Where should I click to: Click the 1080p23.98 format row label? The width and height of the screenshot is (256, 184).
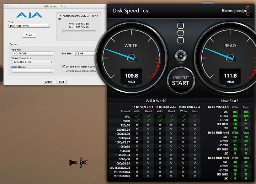coord(122,134)
